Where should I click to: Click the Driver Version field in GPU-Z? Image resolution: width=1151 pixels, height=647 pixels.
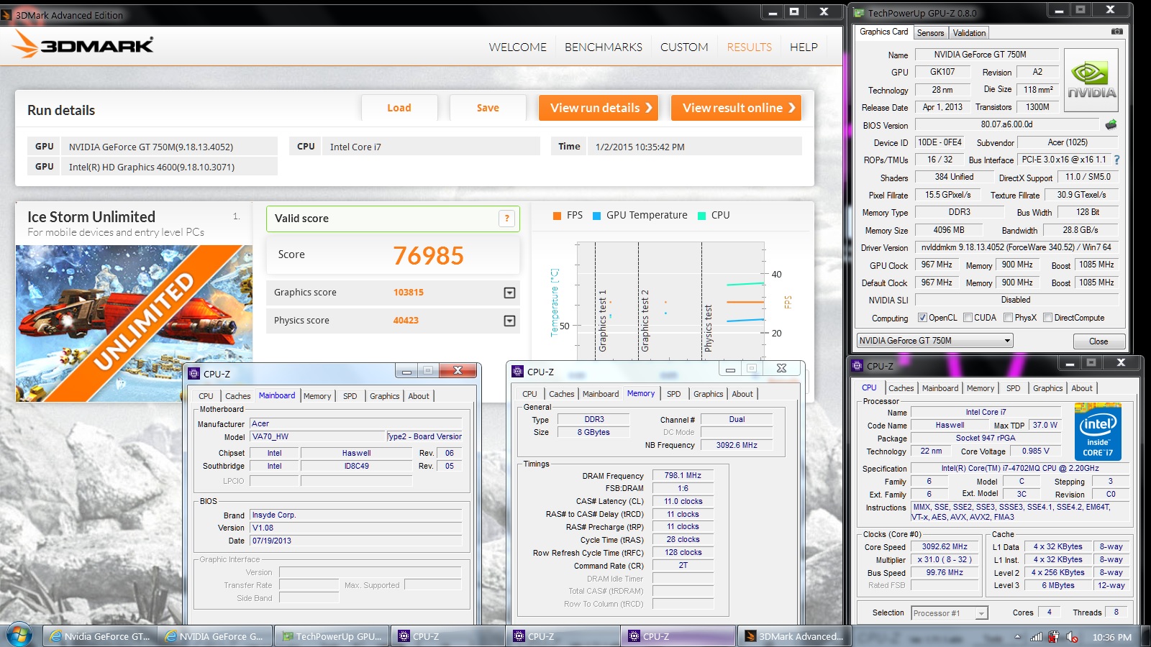[x=1016, y=247]
